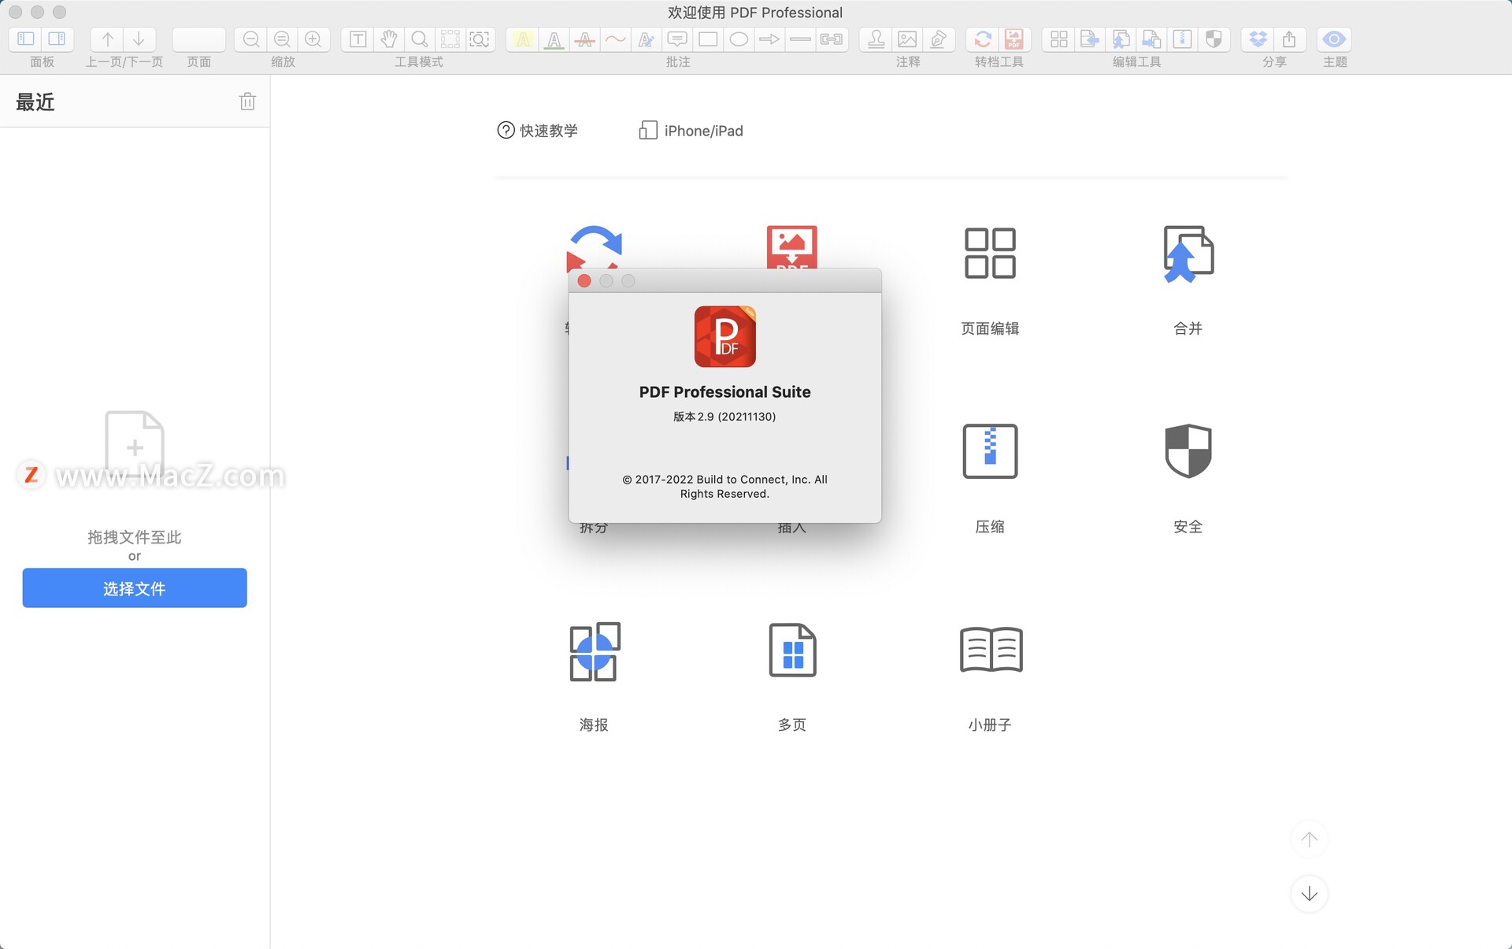Image resolution: width=1512 pixels, height=949 pixels.
Task: Click the PDF Professional Suite app logo
Action: click(x=724, y=336)
